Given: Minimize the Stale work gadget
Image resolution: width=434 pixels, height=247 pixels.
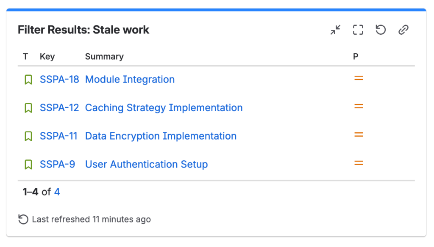Looking at the screenshot, I should click(335, 30).
